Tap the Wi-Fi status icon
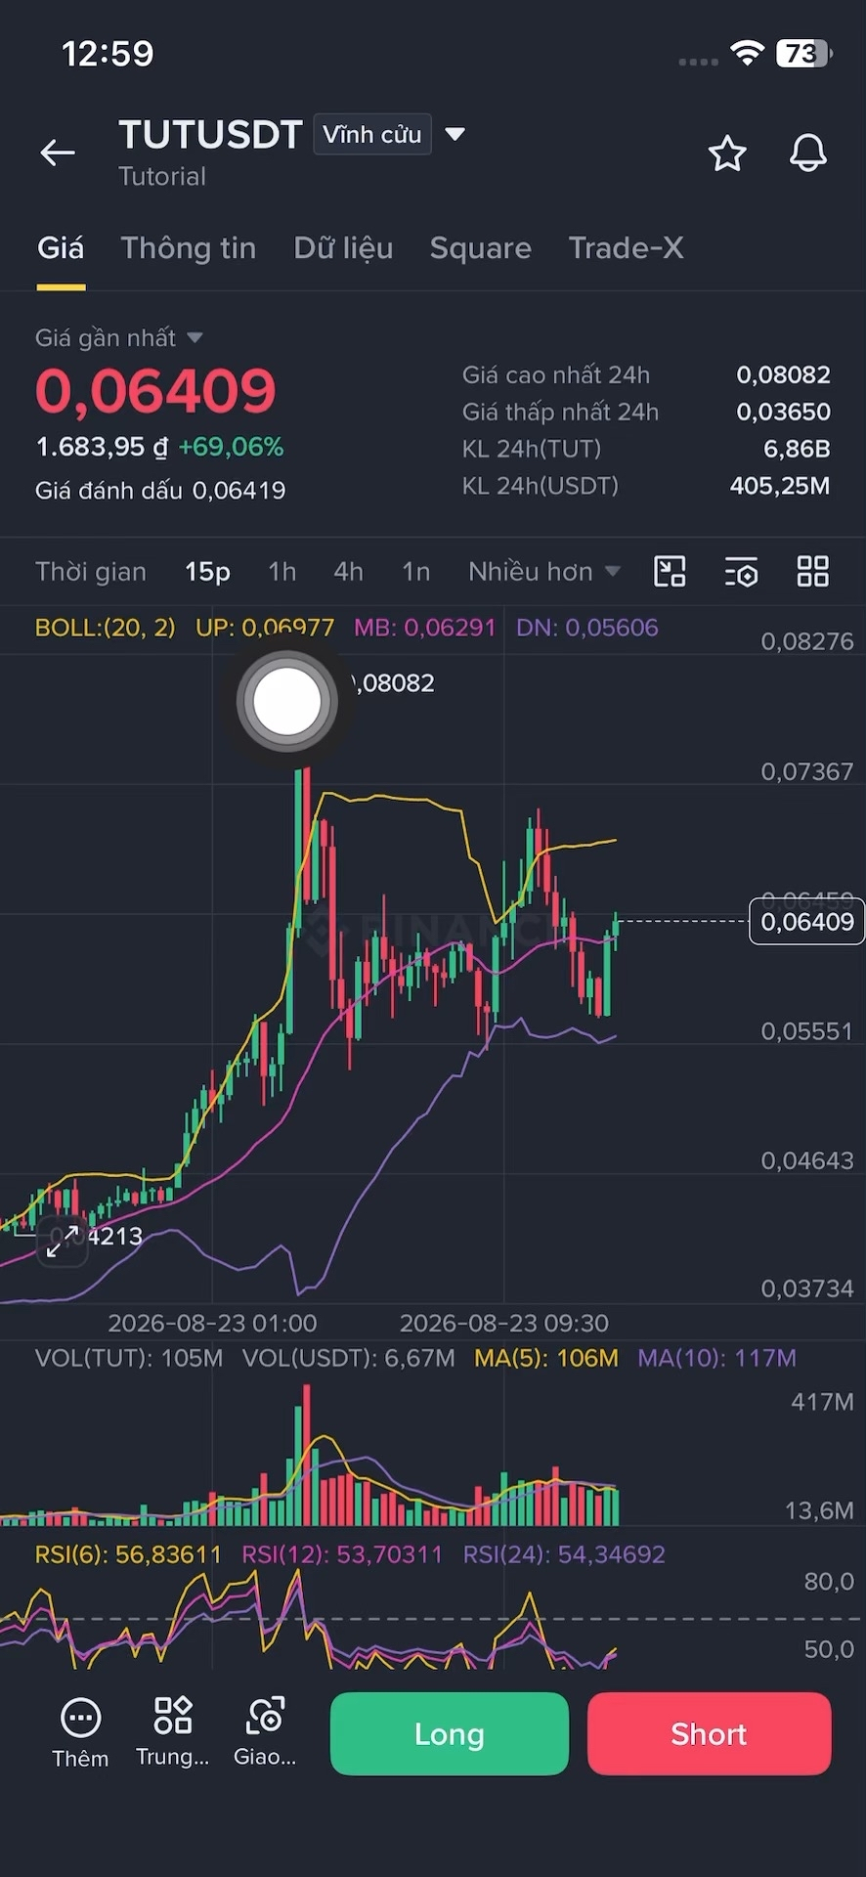 (x=747, y=53)
